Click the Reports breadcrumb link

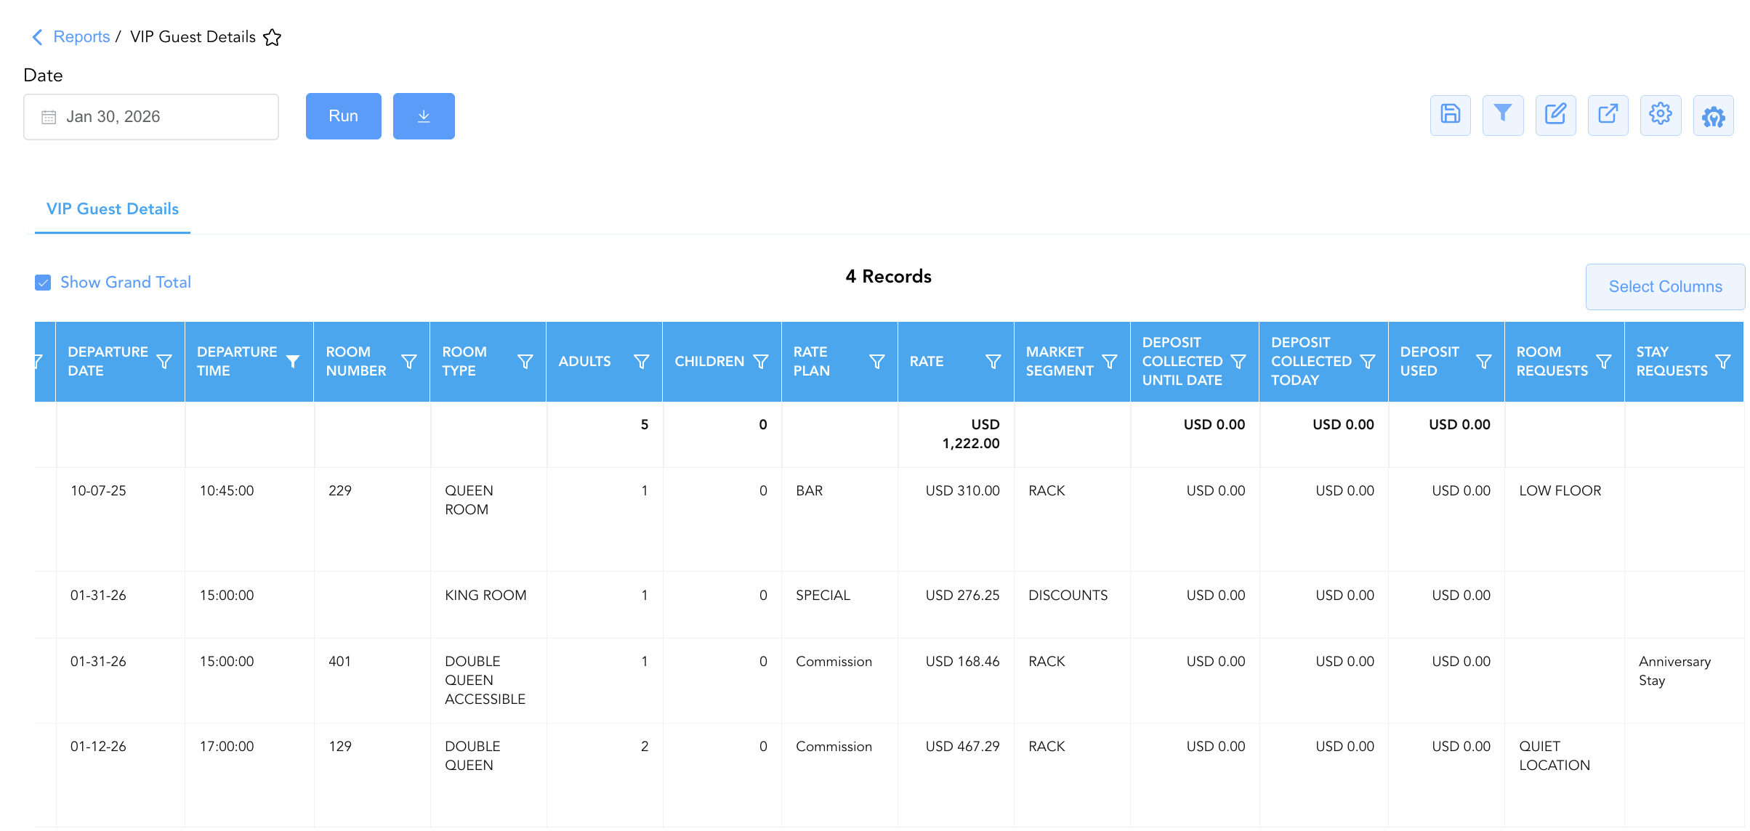click(81, 37)
